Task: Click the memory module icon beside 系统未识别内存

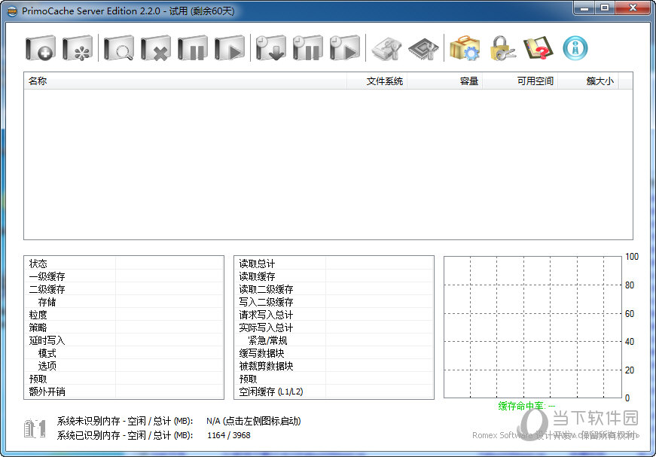Action: click(x=35, y=428)
